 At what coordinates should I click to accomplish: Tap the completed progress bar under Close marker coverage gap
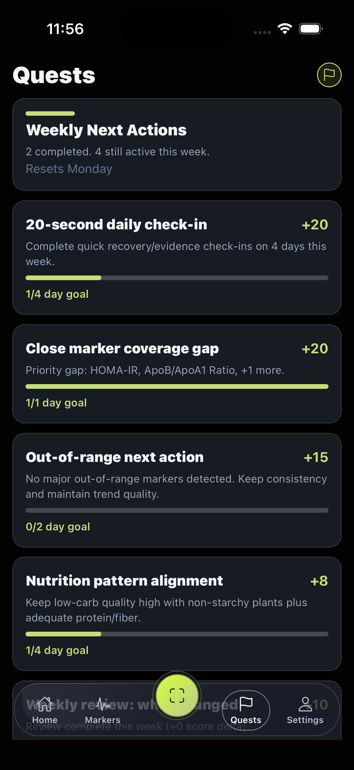[177, 386]
